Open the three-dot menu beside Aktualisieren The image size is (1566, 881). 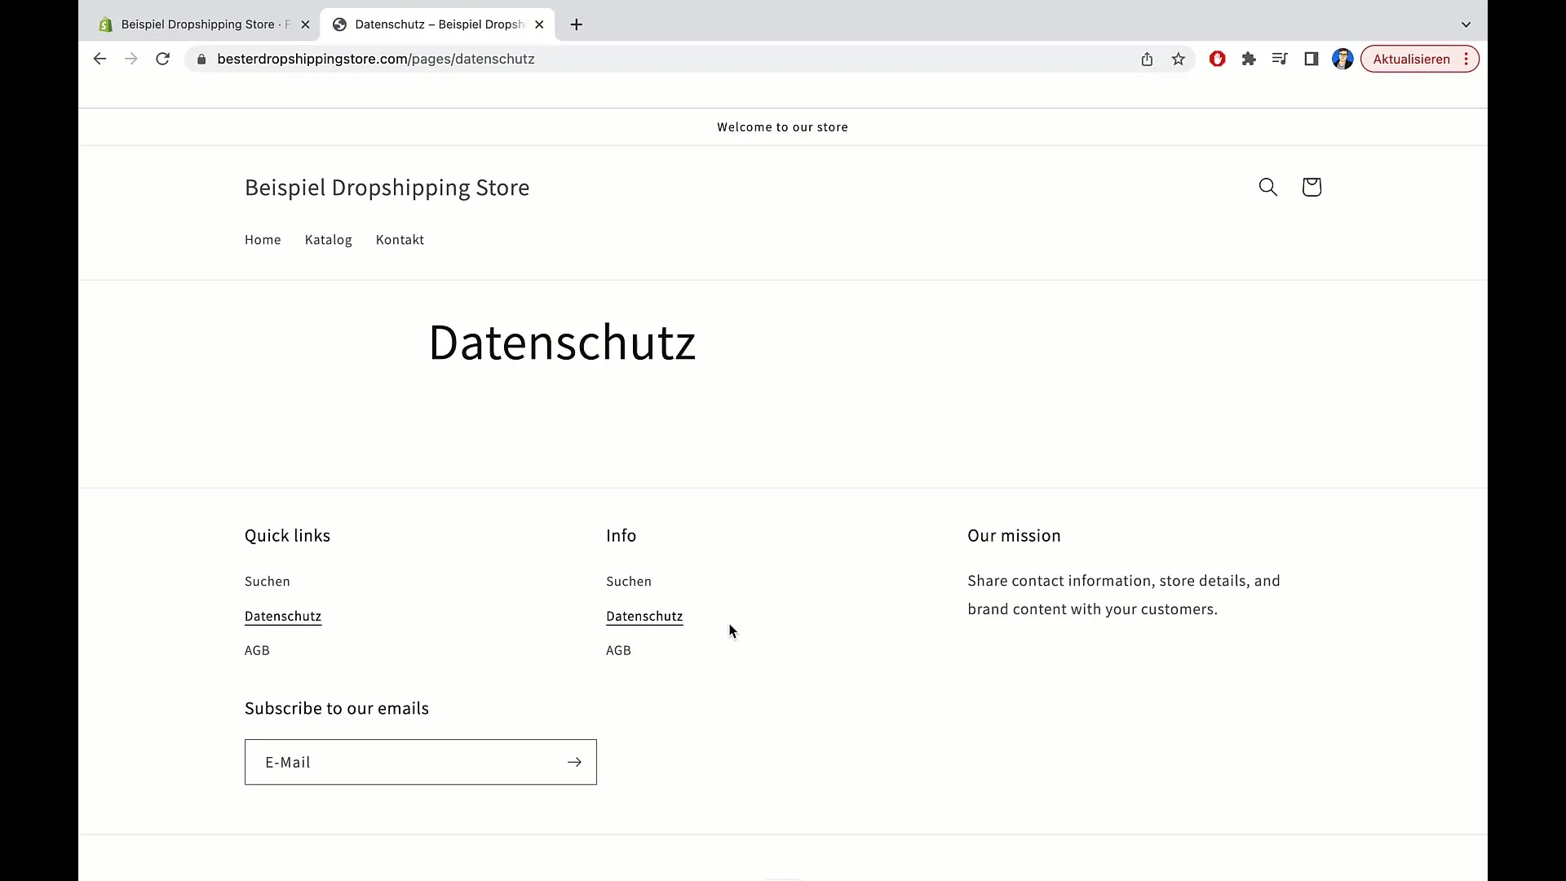[x=1466, y=59]
